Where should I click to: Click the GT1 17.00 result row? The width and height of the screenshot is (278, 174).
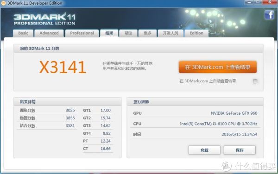coord(97,110)
